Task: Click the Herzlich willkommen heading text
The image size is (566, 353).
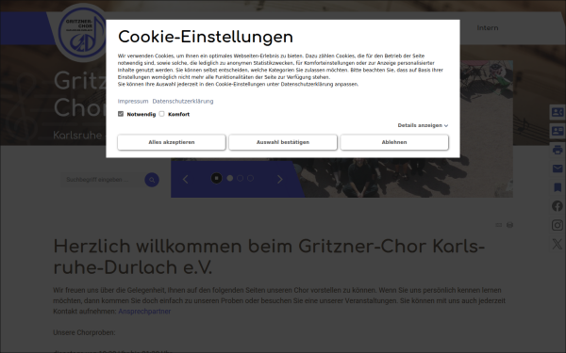Action: click(269, 257)
